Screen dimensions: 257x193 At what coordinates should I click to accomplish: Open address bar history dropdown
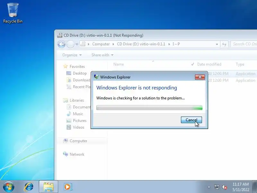217,44
